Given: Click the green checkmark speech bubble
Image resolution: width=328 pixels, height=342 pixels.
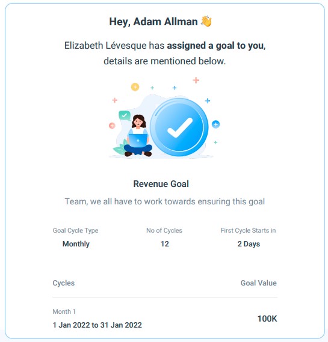Looking at the screenshot, I should click(125, 115).
